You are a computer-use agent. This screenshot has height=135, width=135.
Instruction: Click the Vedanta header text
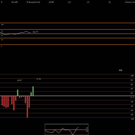point(130,2)
